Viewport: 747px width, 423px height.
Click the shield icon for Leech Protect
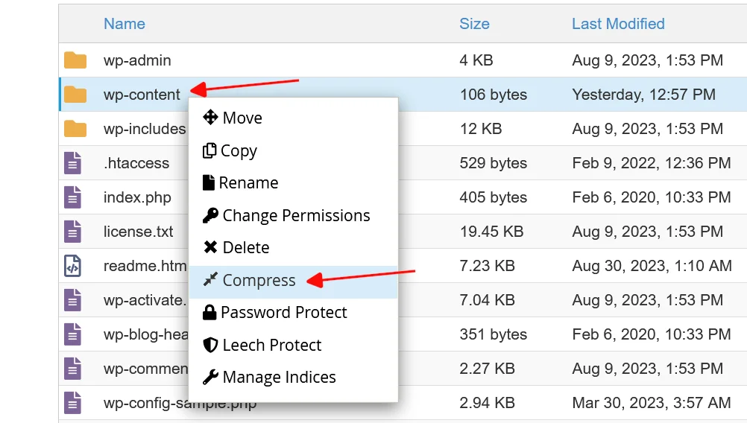(x=210, y=345)
